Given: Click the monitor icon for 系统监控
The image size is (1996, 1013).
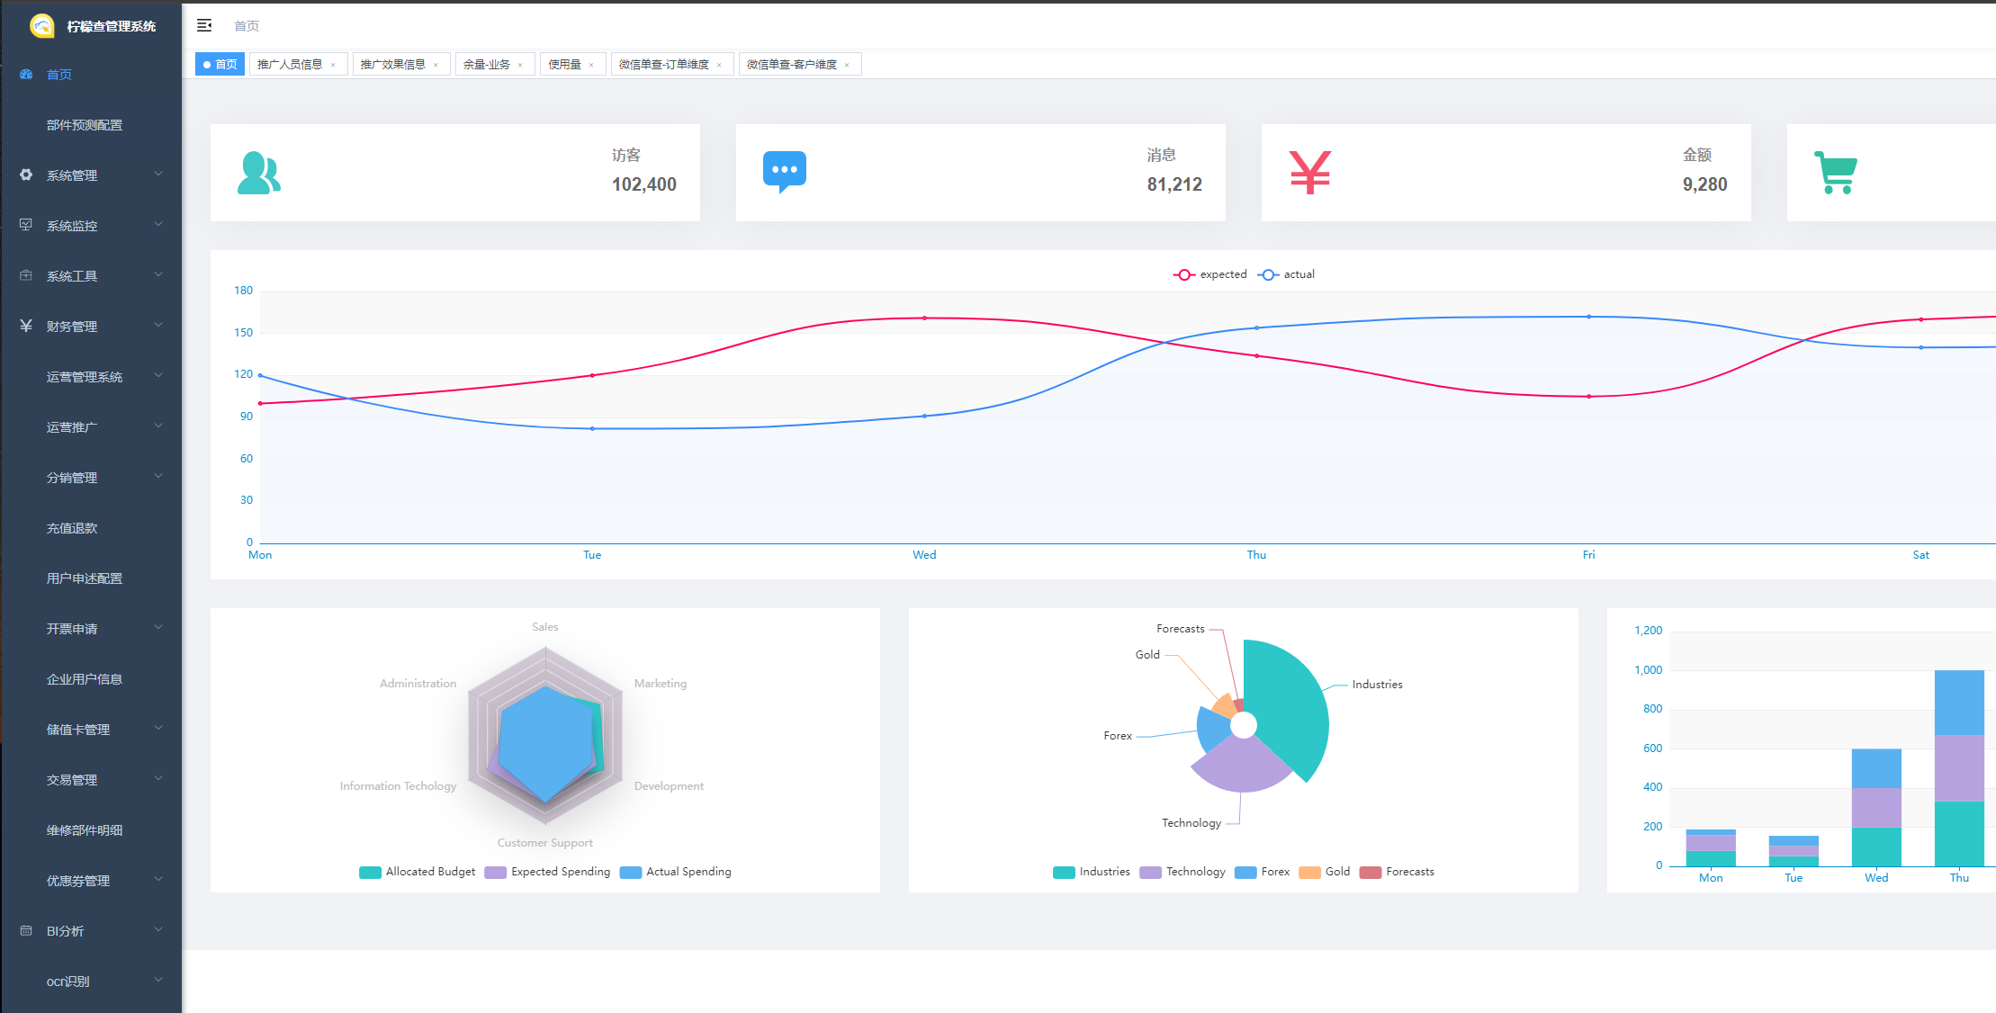Looking at the screenshot, I should pyautogui.click(x=26, y=225).
